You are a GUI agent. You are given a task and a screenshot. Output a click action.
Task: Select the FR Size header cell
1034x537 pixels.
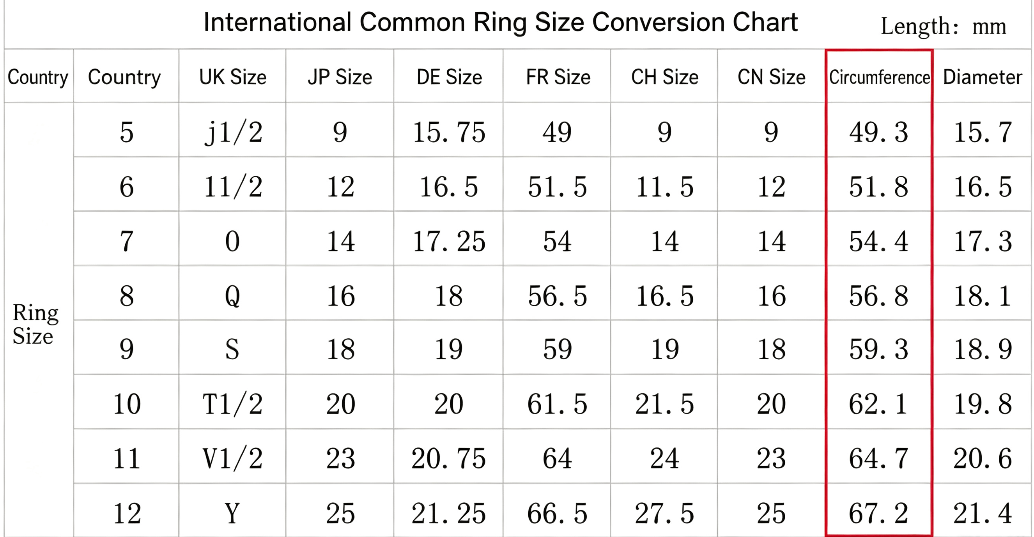tap(558, 77)
